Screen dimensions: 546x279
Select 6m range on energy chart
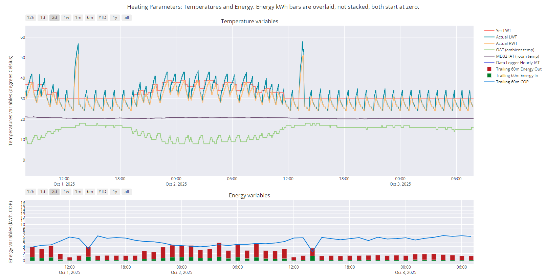90,192
